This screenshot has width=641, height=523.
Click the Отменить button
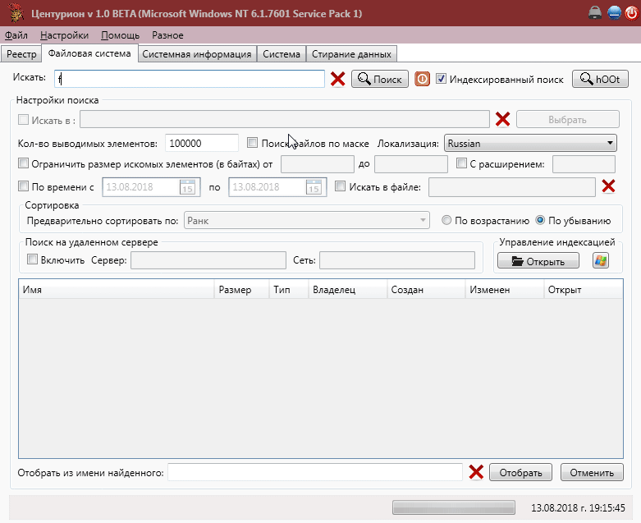[592, 472]
